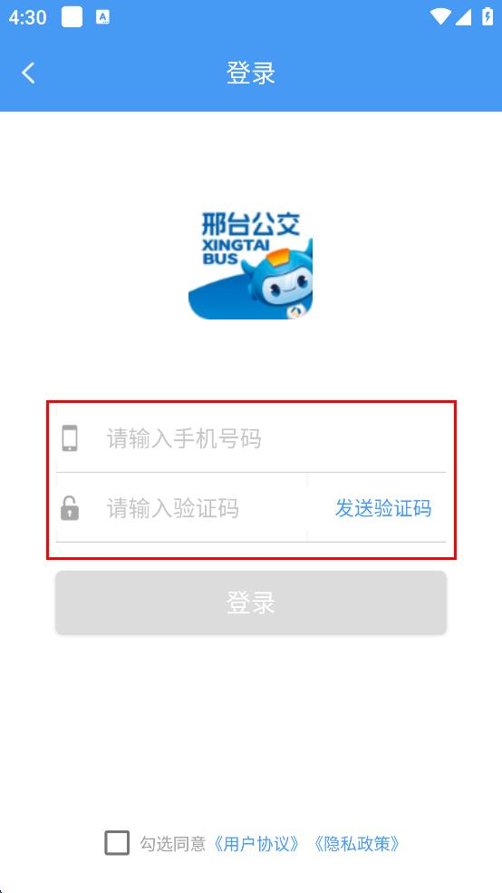Viewport: 502px width, 893px height.
Task: Tap the white square notification icon
Action: [72, 17]
